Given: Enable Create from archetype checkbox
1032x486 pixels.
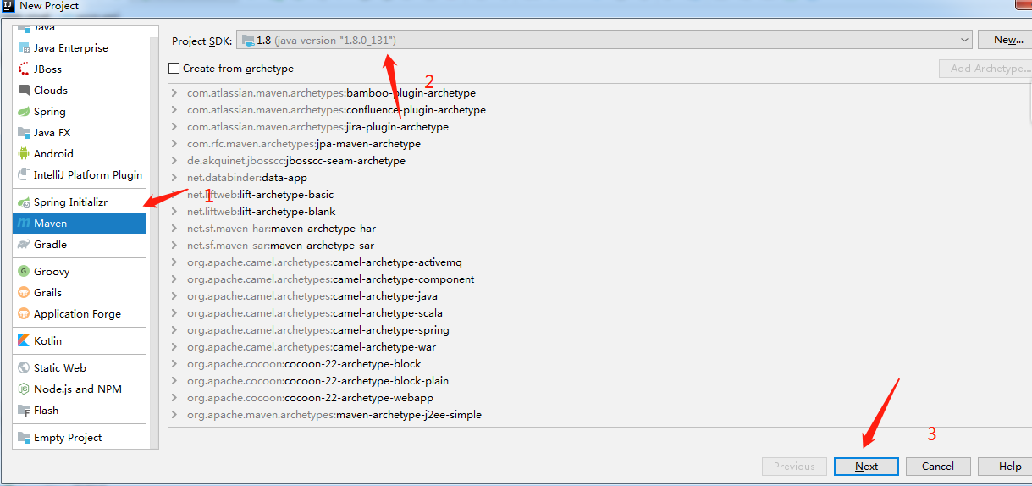Looking at the screenshot, I should click(174, 69).
